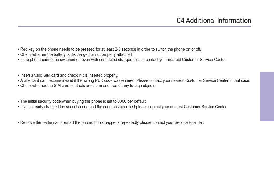
Task: Select the line about the discharged battery
Action: 76,54
